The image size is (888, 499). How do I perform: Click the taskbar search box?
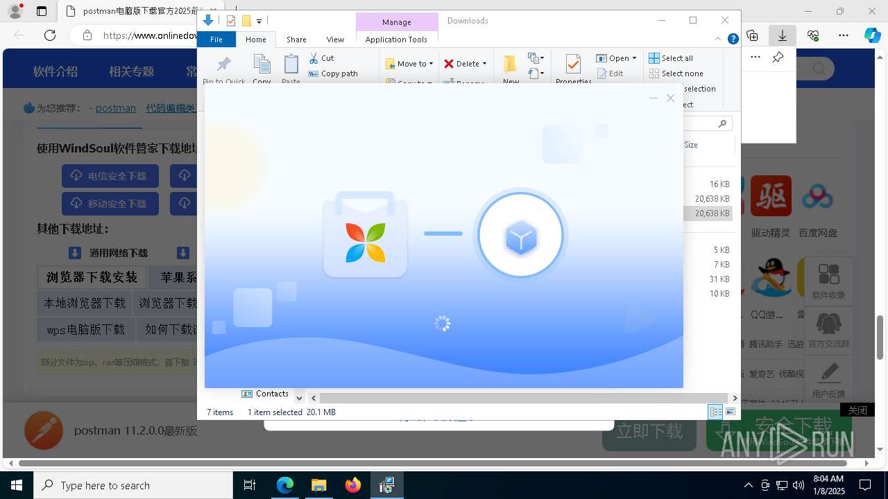pos(133,485)
